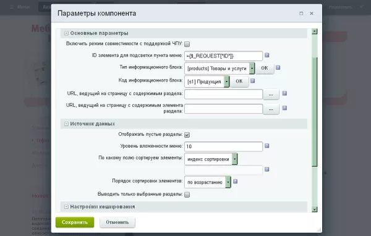Open Код информационного блока dropdown

[207, 82]
